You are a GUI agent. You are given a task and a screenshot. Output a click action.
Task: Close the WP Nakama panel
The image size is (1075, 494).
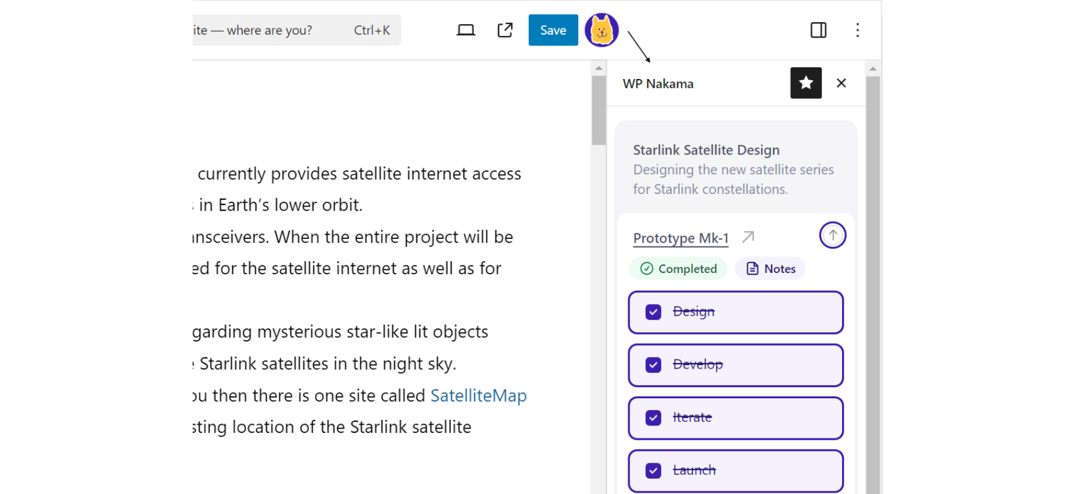(841, 83)
